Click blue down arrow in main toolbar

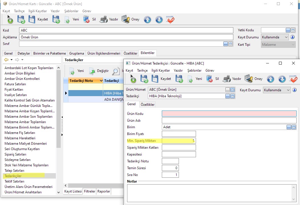pos(159,19)
